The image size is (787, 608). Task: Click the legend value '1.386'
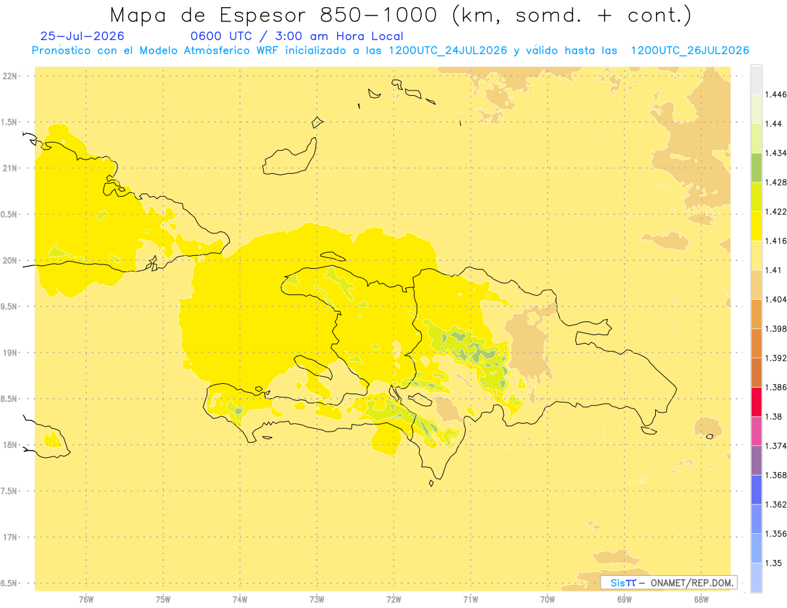776,388
